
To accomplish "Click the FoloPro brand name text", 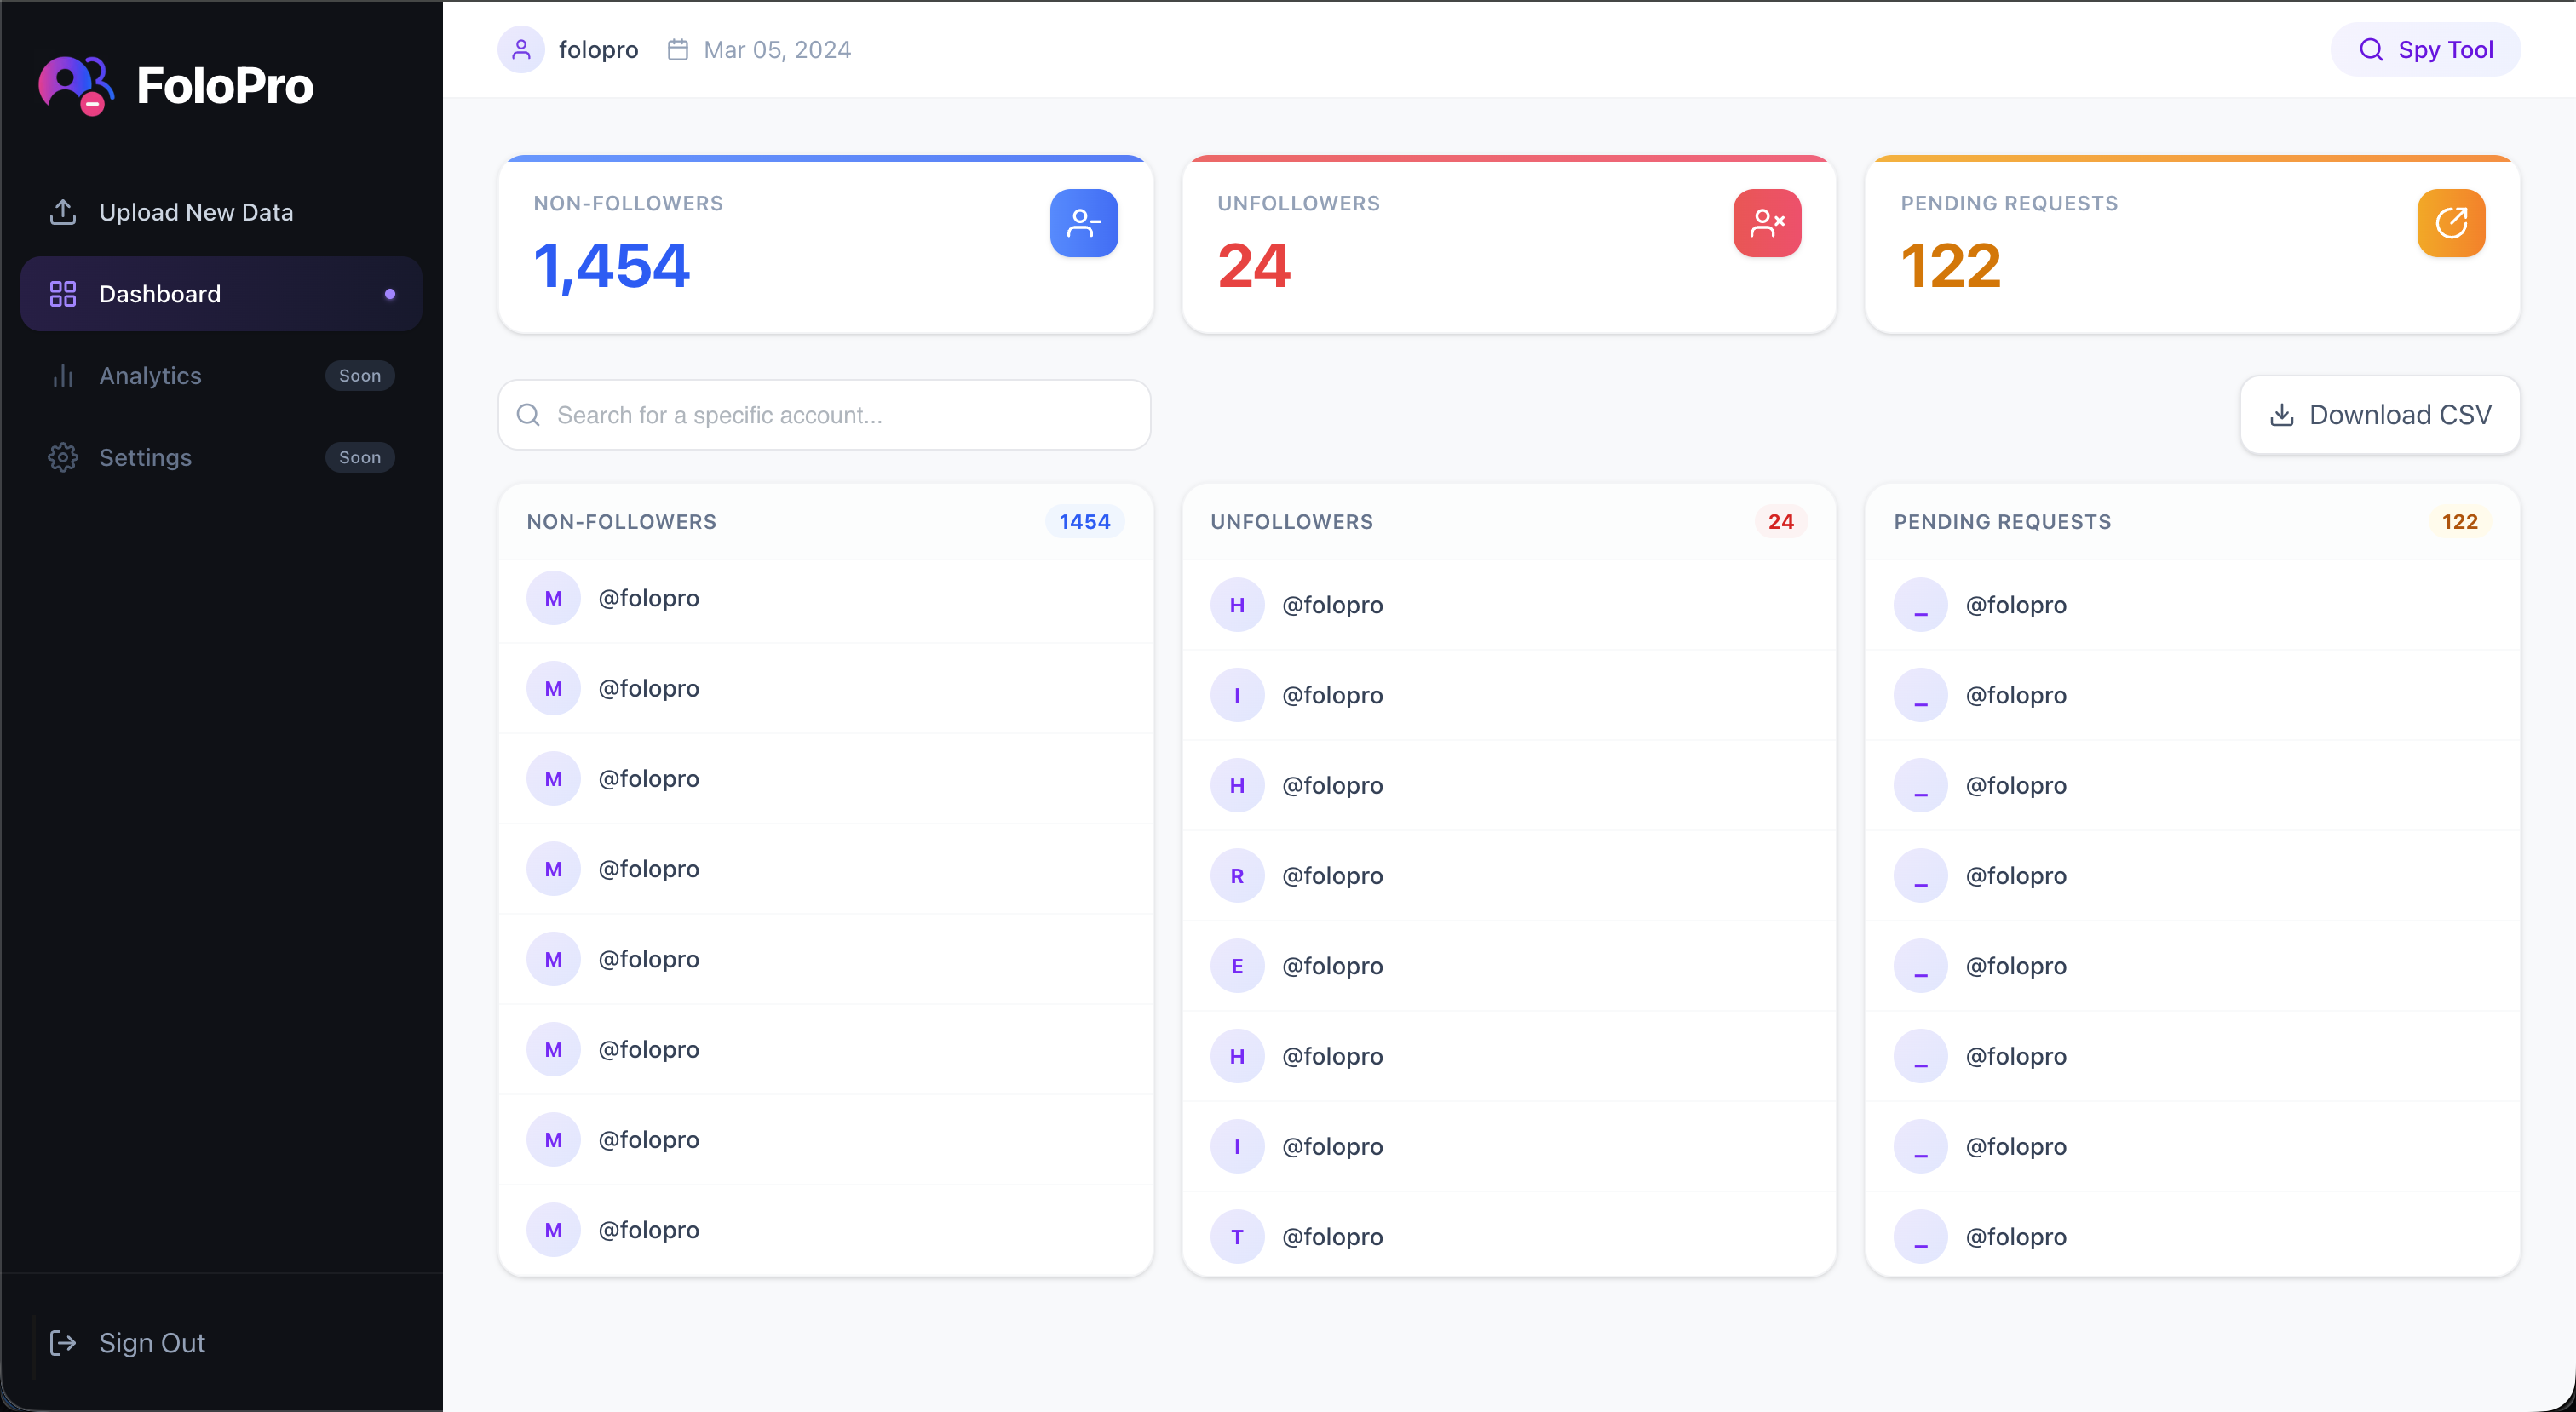I will point(225,86).
